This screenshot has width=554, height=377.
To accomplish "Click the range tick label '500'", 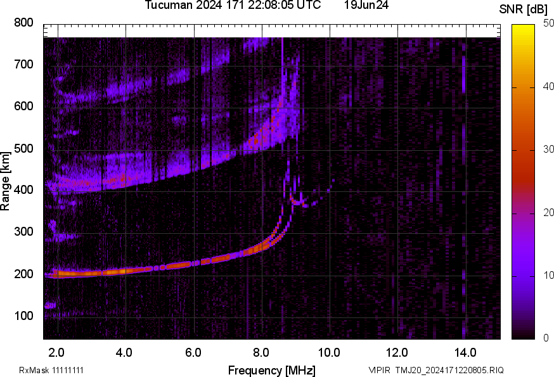I will [23, 148].
